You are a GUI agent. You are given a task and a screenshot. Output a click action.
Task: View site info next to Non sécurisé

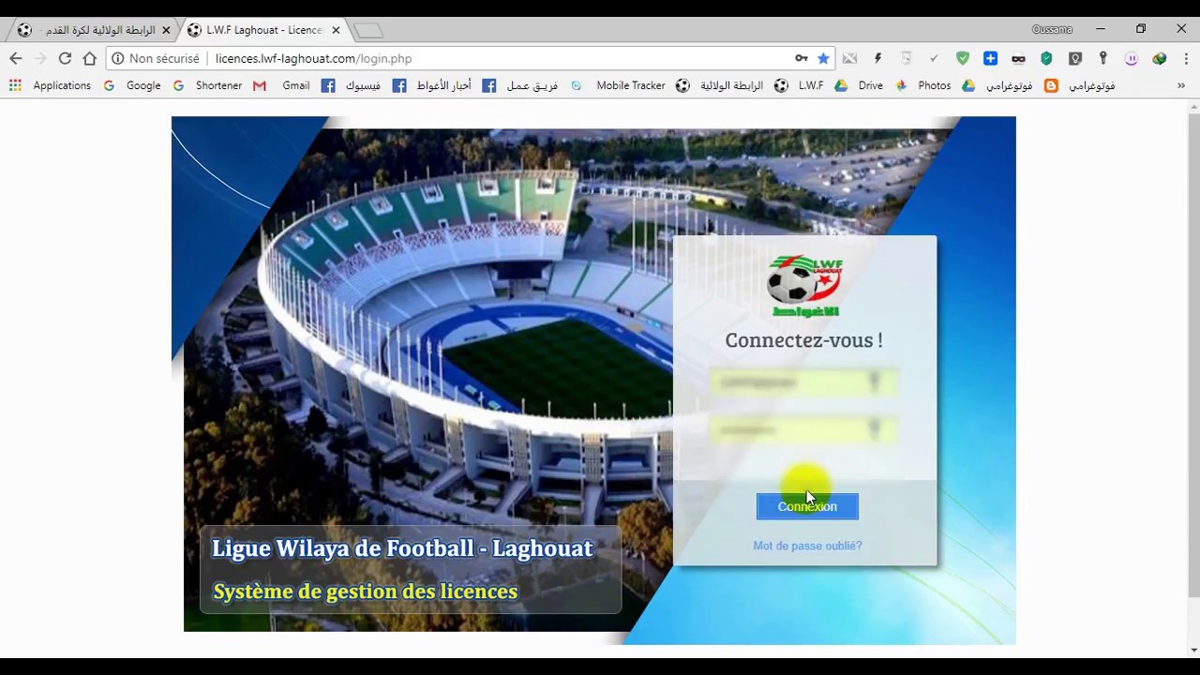point(118,58)
